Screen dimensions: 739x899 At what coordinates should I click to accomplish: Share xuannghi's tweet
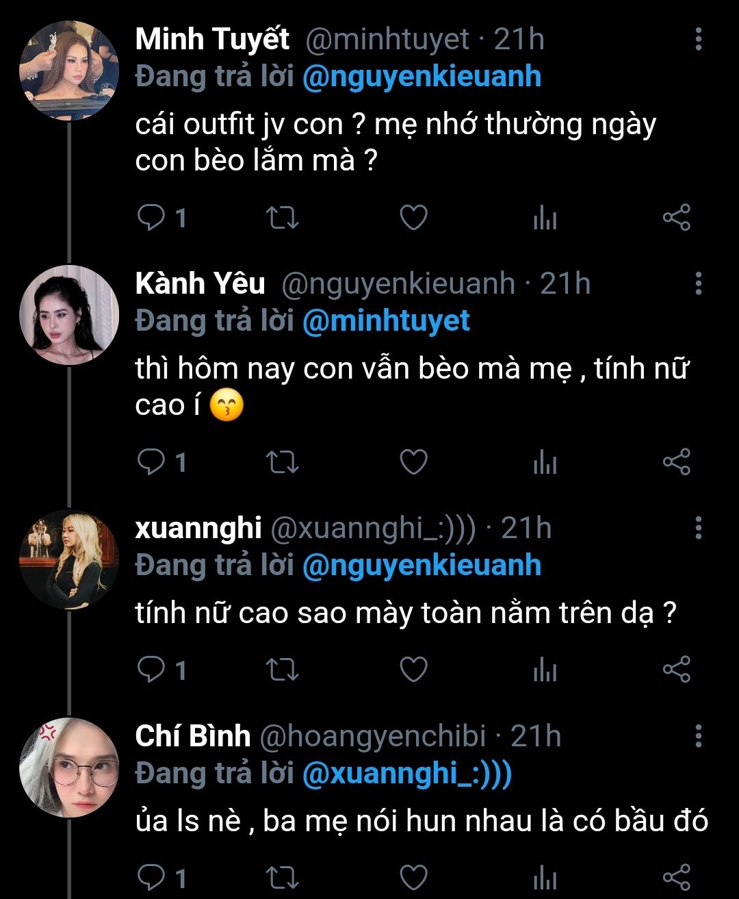point(677,670)
